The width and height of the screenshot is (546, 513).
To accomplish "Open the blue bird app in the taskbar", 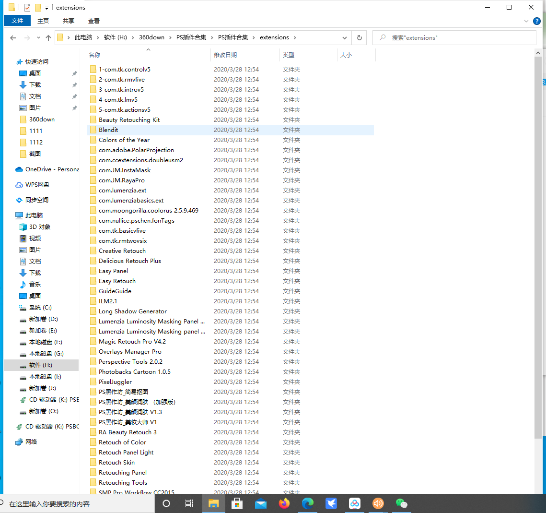I will pos(331,503).
